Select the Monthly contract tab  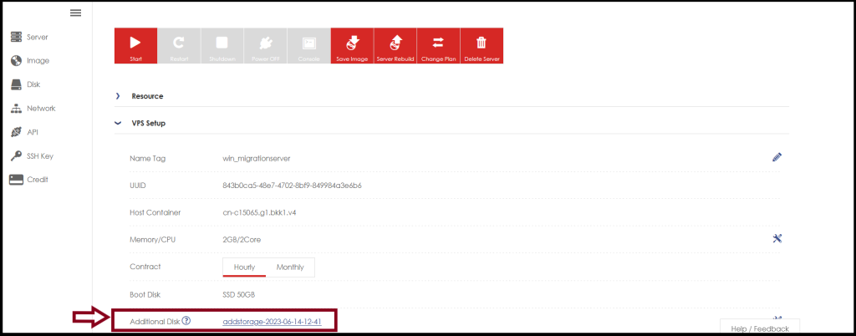click(x=290, y=267)
